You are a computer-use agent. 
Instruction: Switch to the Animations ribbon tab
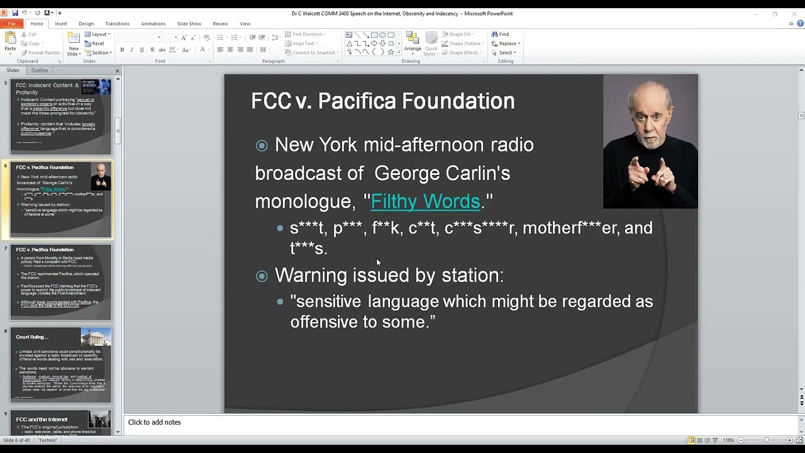pos(153,24)
